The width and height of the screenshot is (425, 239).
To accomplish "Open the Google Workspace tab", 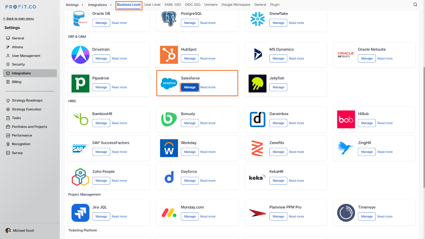I will (x=236, y=5).
